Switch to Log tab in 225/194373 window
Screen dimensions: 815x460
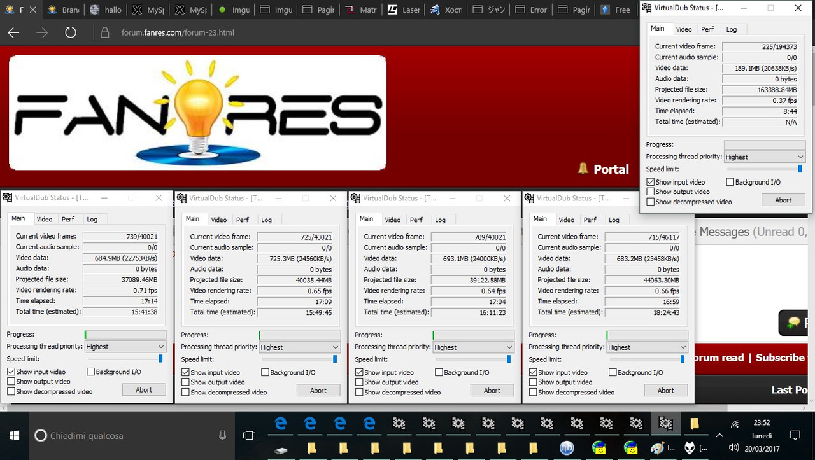click(732, 29)
